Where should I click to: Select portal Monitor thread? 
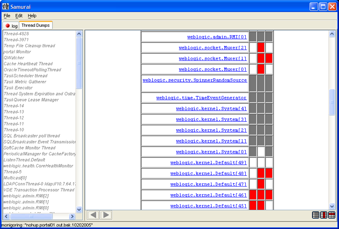click(17, 52)
